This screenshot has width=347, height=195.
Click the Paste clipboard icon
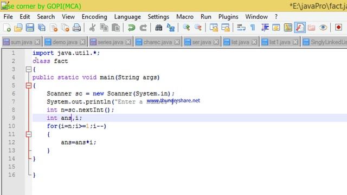point(115,28)
